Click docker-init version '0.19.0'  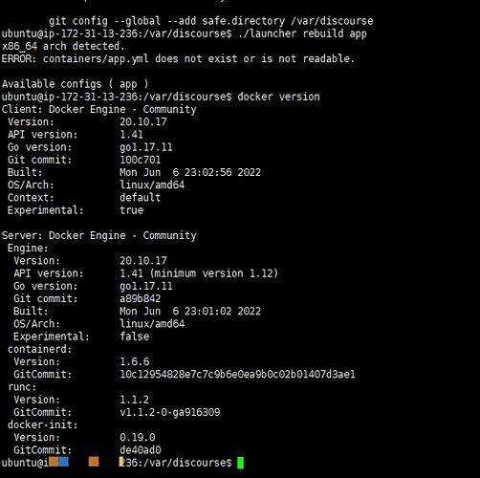coord(138,437)
